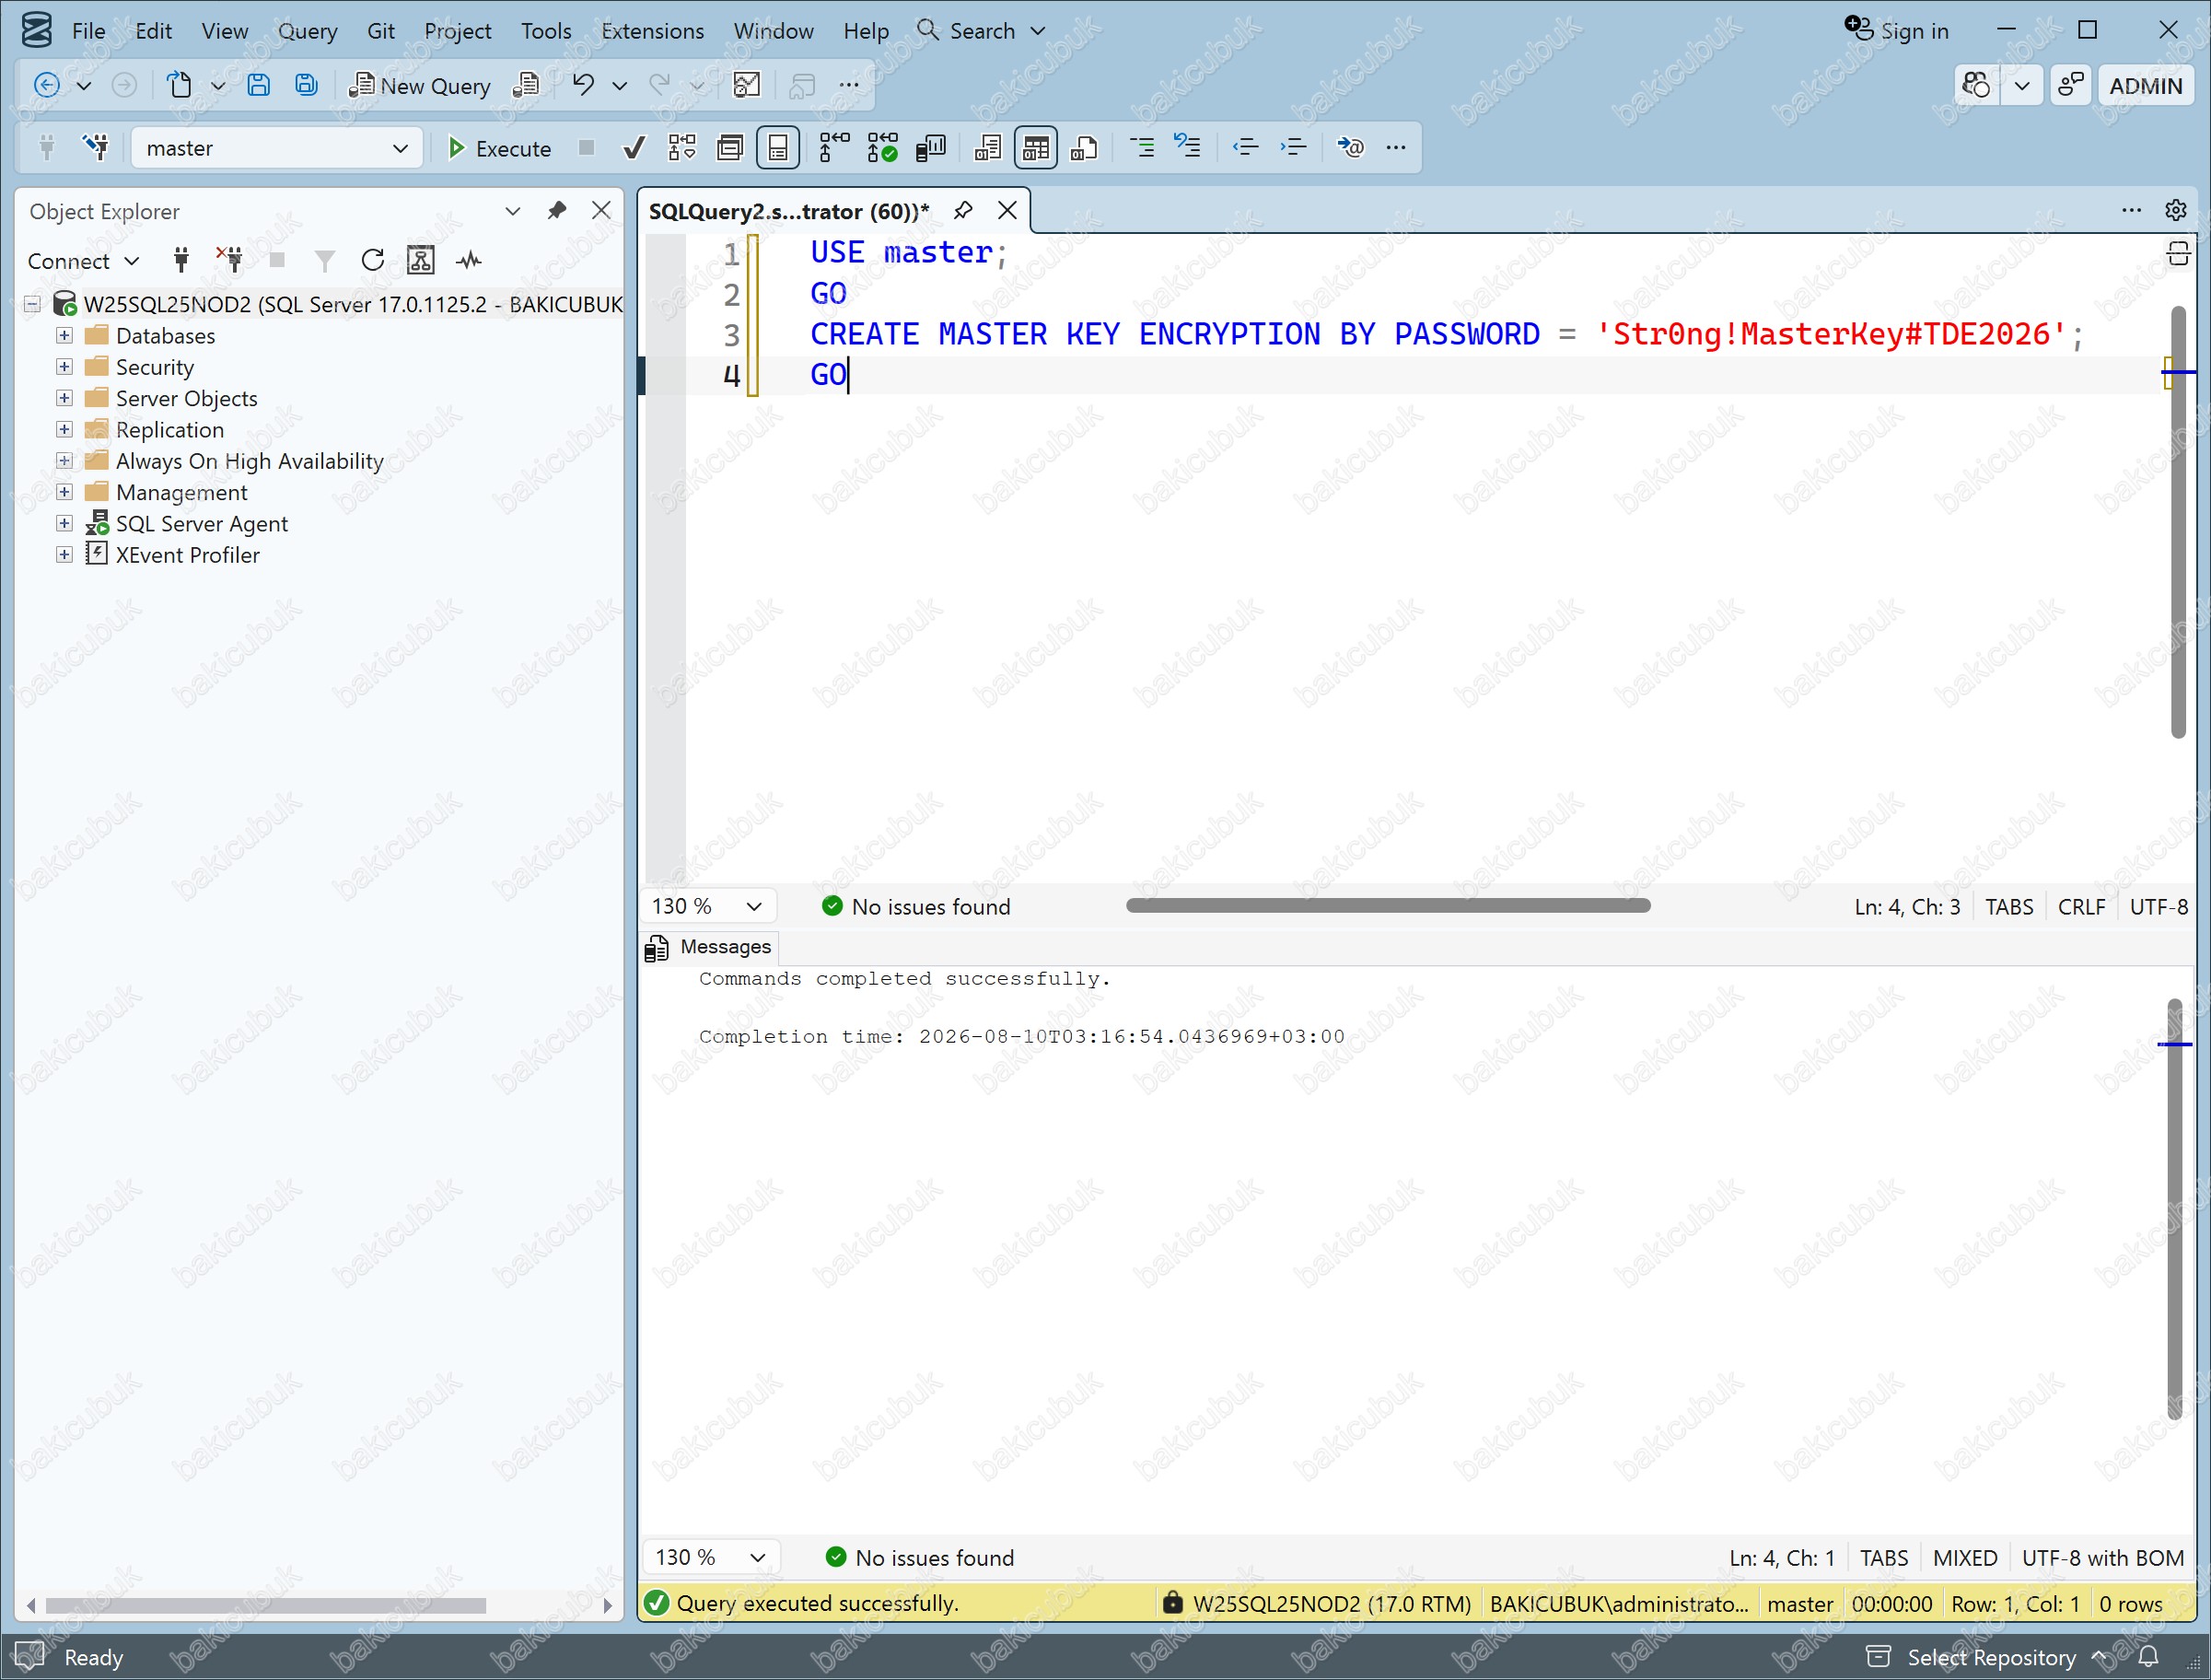The image size is (2211, 1680).
Task: Click Undo arrow icon
Action: pyautogui.click(x=583, y=85)
